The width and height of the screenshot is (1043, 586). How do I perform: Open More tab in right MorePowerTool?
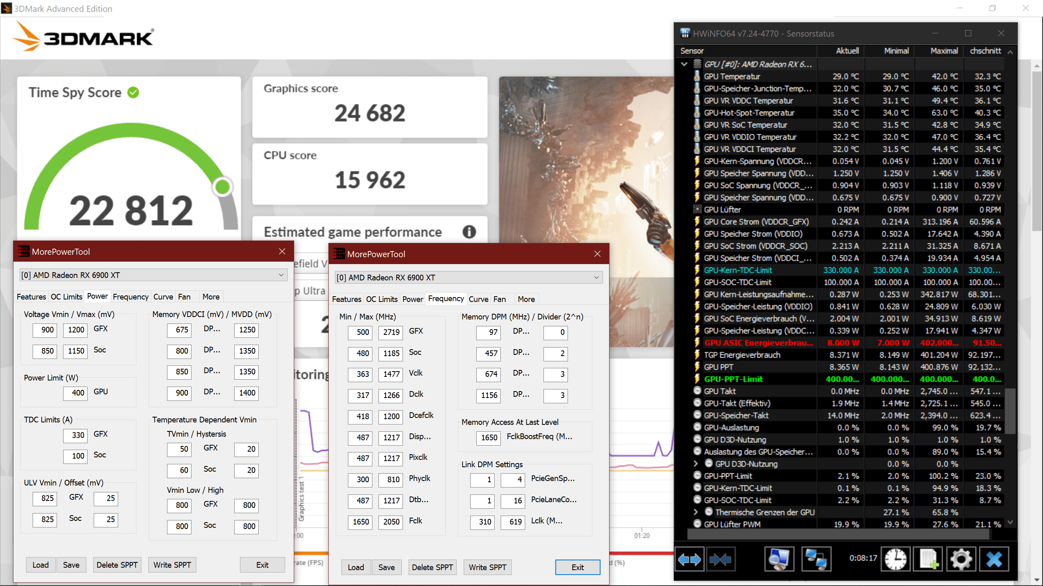(x=526, y=299)
